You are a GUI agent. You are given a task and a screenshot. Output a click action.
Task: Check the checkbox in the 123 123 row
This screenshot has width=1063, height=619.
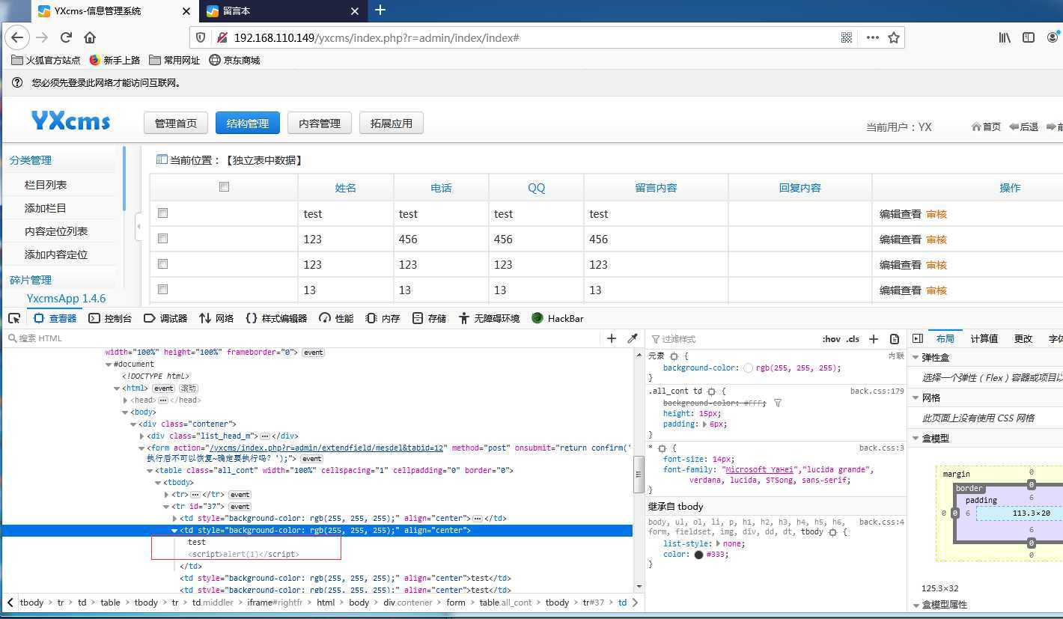(162, 264)
